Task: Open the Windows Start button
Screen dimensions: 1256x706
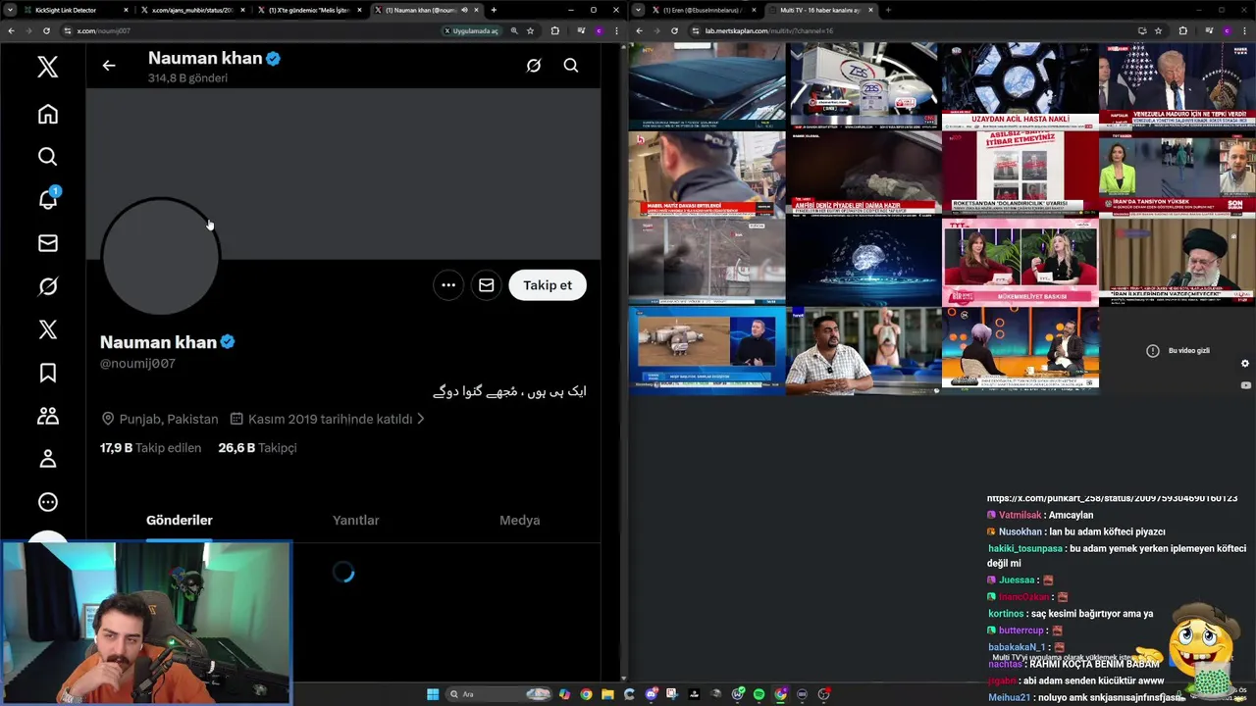Action: (x=433, y=694)
